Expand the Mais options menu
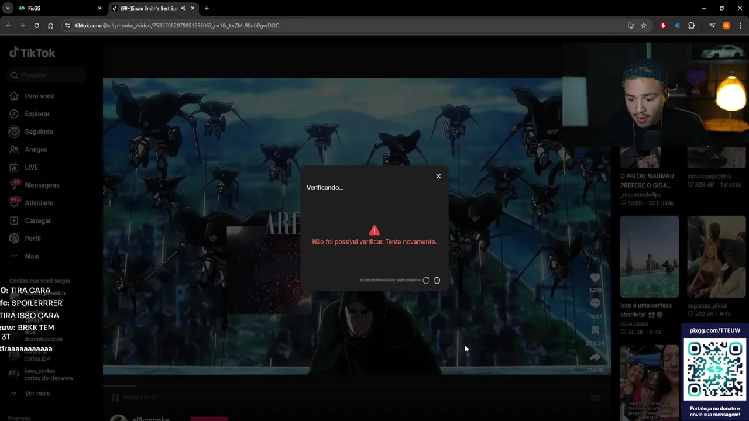This screenshot has width=749, height=421. pyautogui.click(x=32, y=256)
